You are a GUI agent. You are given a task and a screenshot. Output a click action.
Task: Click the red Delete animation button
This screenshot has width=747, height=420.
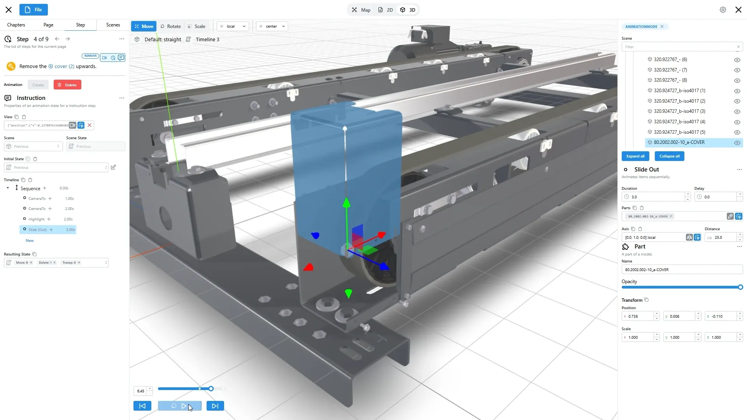(67, 85)
